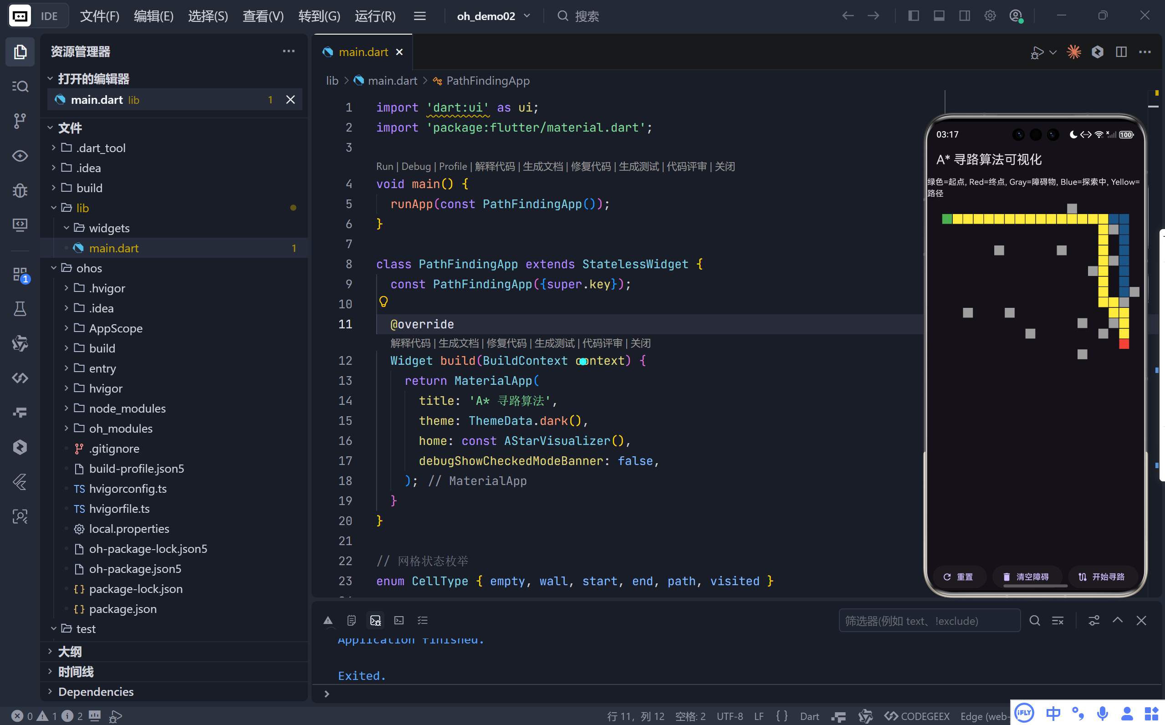Toggle the primary sidebar layout button

[913, 16]
